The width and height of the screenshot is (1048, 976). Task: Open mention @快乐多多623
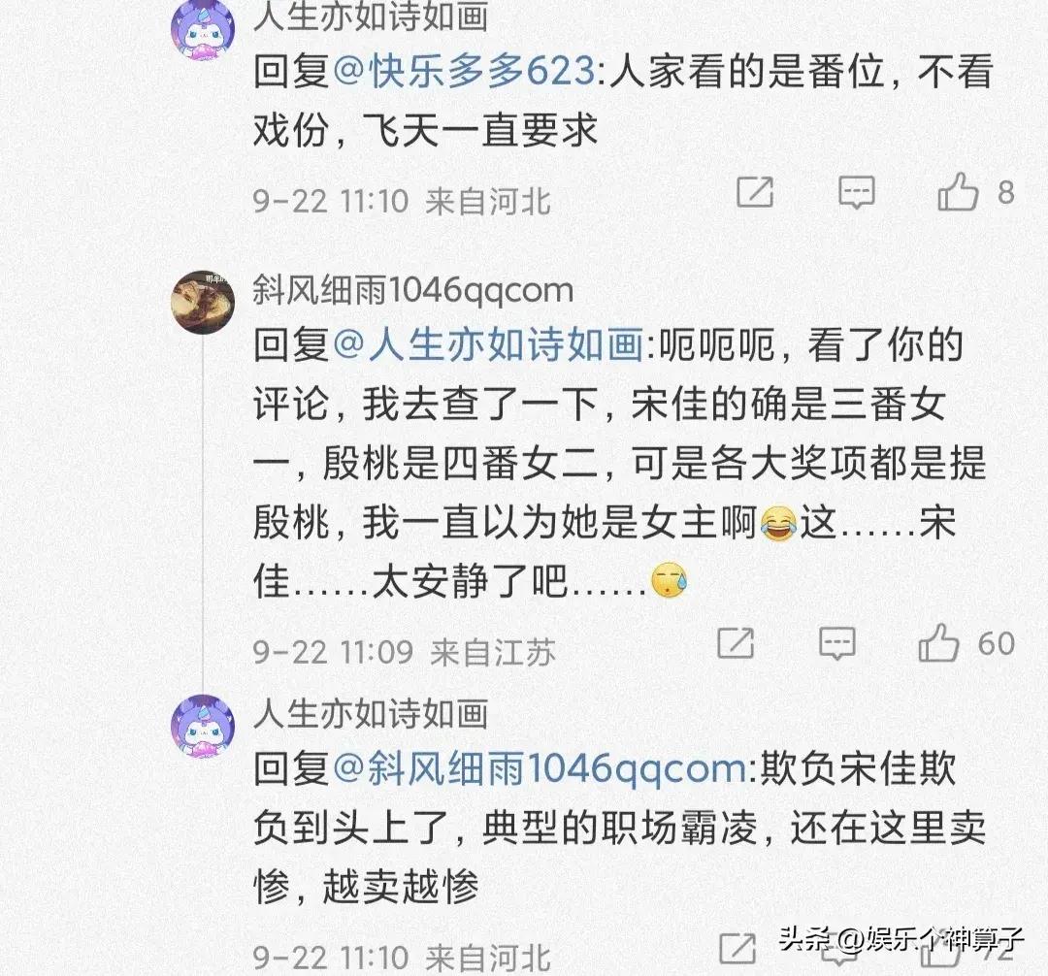click(x=463, y=70)
